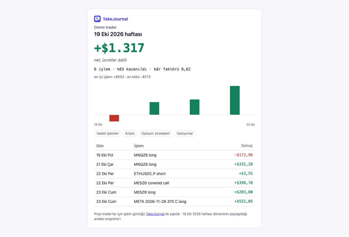The image size is (349, 237).
Task: Select the 21 Eki Çar date cell
Action: [x=105, y=164]
